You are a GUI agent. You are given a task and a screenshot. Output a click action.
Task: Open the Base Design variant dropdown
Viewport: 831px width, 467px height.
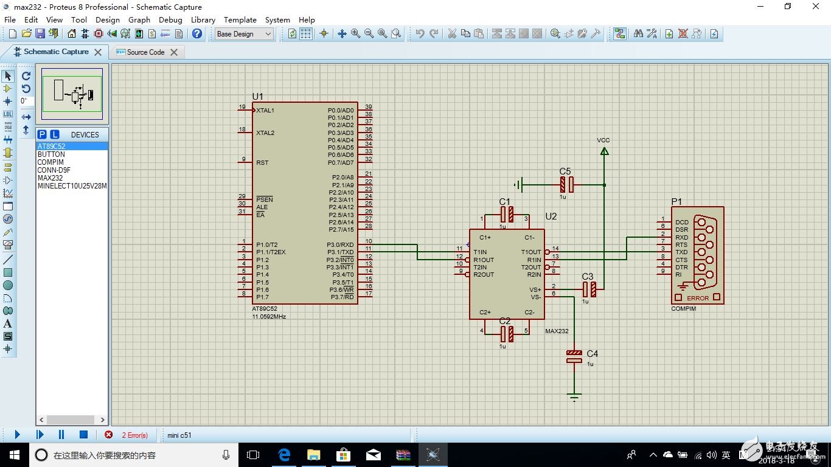tap(244, 34)
